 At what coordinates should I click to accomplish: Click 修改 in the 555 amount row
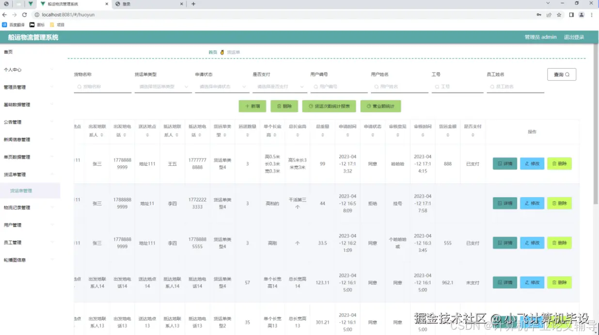tap(532, 243)
